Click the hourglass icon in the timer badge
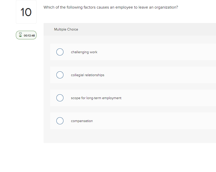Image resolution: width=216 pixels, height=172 pixels. 20,35
